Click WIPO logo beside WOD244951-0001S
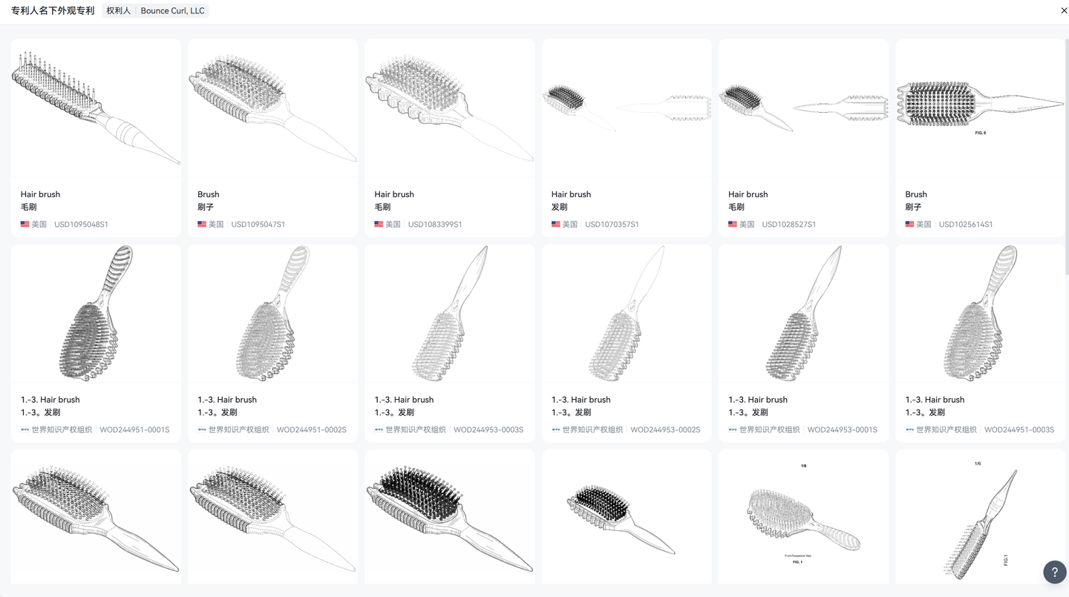 pyautogui.click(x=25, y=429)
